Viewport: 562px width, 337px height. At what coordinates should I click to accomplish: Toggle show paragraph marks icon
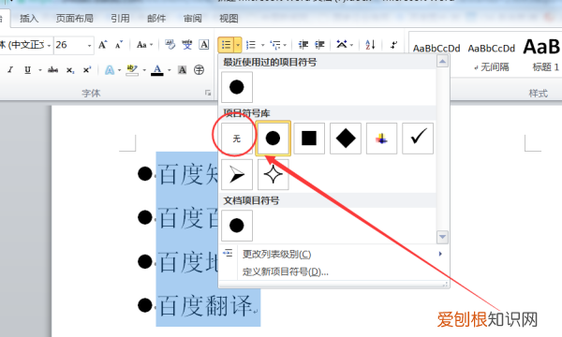pos(394,45)
